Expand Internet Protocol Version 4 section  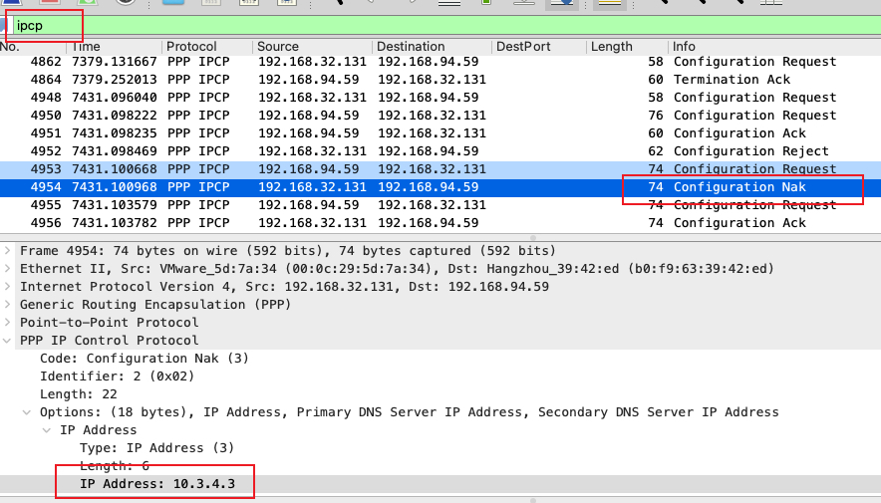pos(9,287)
